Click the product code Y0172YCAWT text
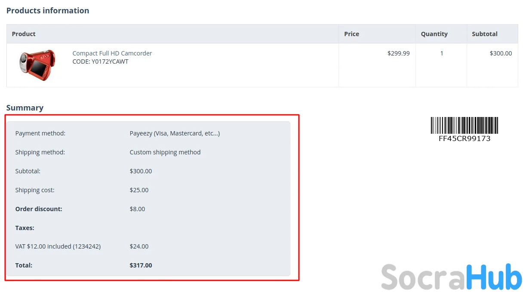The height and width of the screenshot is (292, 532). point(100,61)
